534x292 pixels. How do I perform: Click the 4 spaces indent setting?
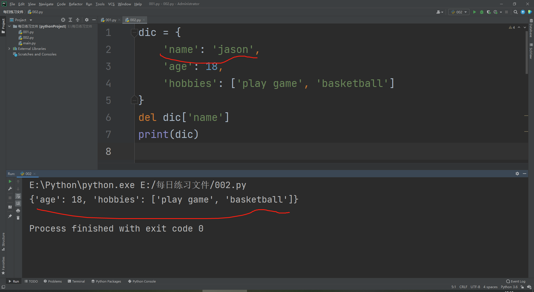(x=490, y=287)
